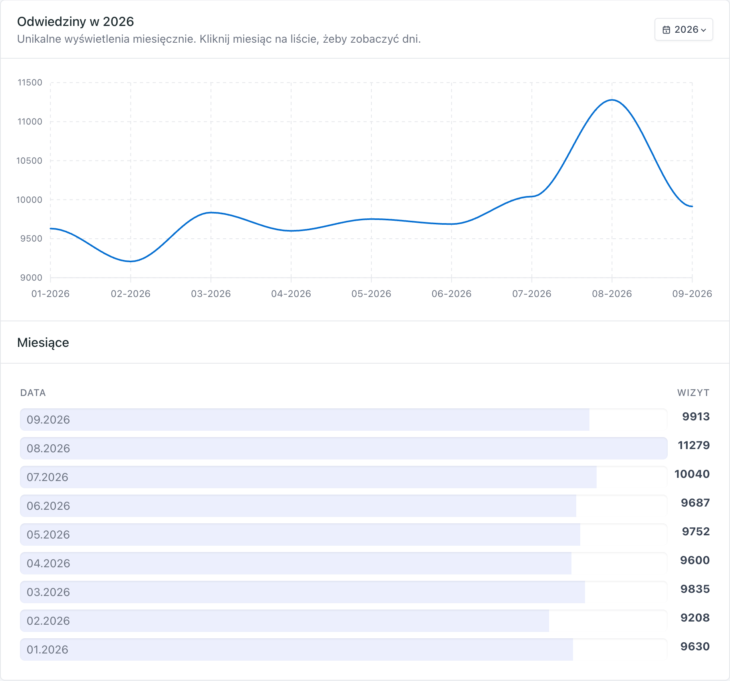Select the 04.2026 month entry

[343, 563]
